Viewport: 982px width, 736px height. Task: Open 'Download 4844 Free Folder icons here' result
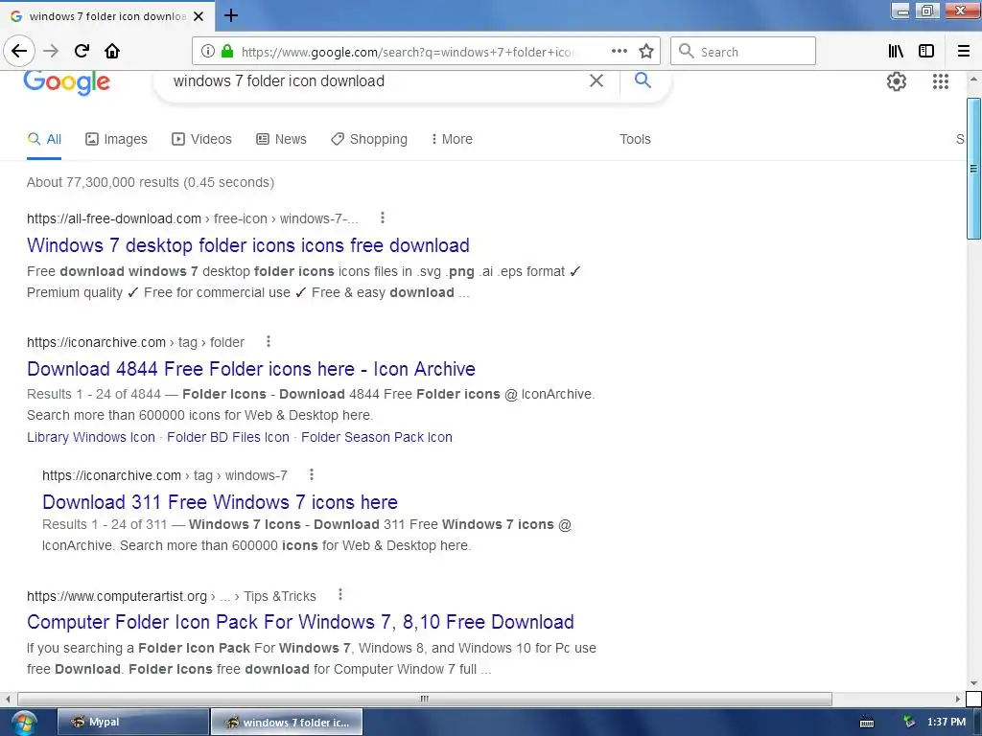[251, 369]
